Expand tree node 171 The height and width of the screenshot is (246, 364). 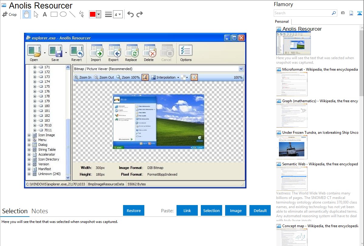point(35,67)
